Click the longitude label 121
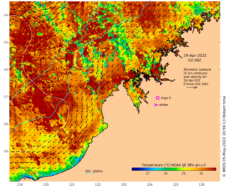Image resolution: width=227 pixels, height=189 pixels. (72, 185)
